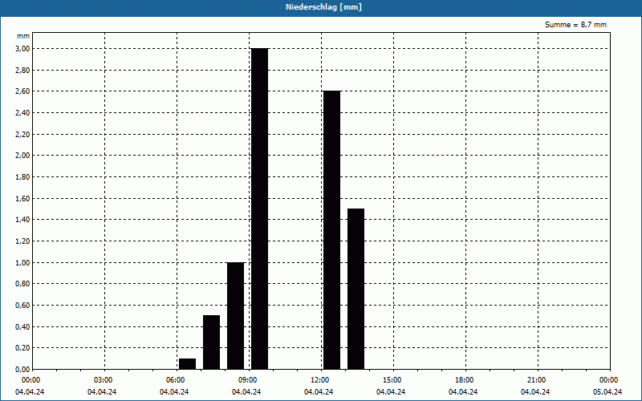The height and width of the screenshot is (401, 642).
Task: Click the '2,00' y-axis label
Action: [22, 156]
